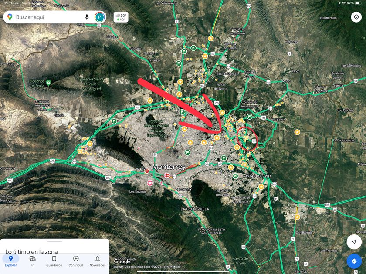Tap the battery 67% status indicator

coord(354,3)
